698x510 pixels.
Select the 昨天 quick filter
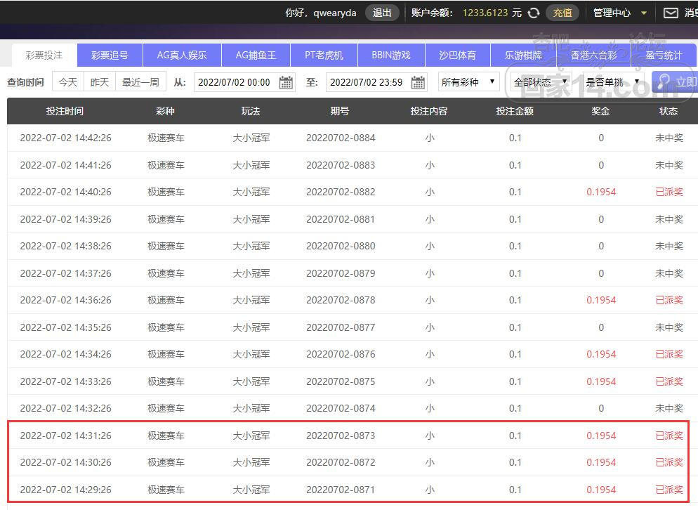coord(100,82)
